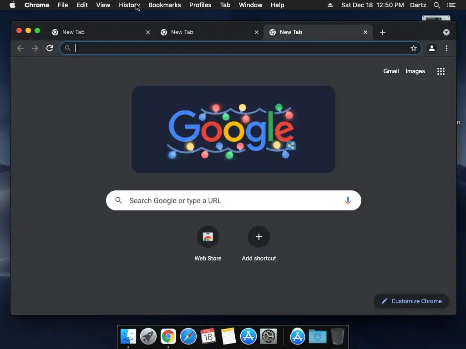Reload the page with refresh icon
466x349 pixels.
coord(50,48)
